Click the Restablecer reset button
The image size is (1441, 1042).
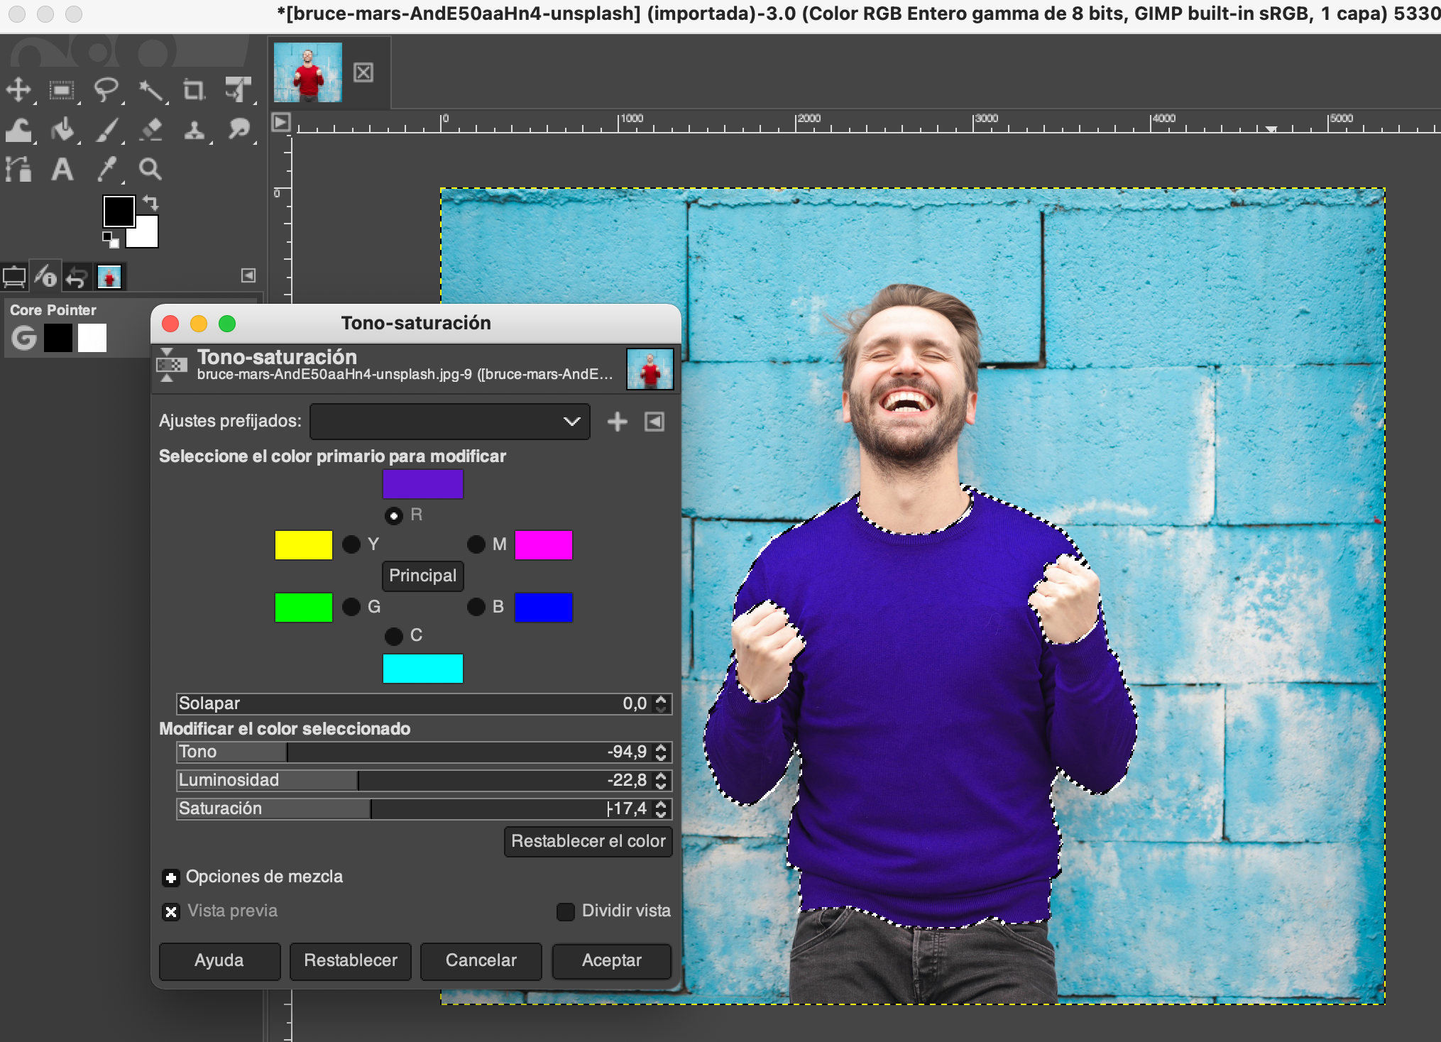tap(351, 960)
